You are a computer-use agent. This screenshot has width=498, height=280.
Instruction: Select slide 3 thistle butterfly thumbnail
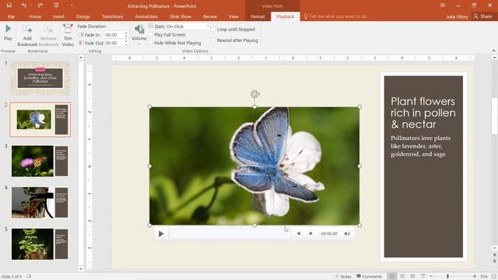click(x=40, y=161)
